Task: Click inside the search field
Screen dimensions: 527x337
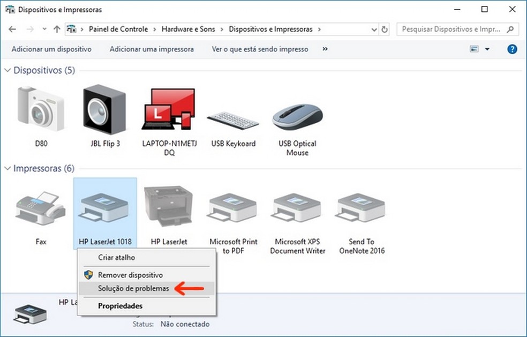Action: point(453,29)
